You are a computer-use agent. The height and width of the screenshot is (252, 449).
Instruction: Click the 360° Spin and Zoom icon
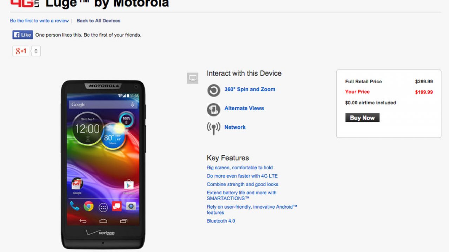point(214,90)
